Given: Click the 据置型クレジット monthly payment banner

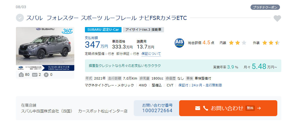Looking at the screenshot, I should coord(183,66).
